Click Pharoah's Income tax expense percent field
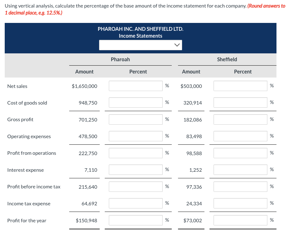The width and height of the screenshot is (290, 232). click(x=135, y=203)
